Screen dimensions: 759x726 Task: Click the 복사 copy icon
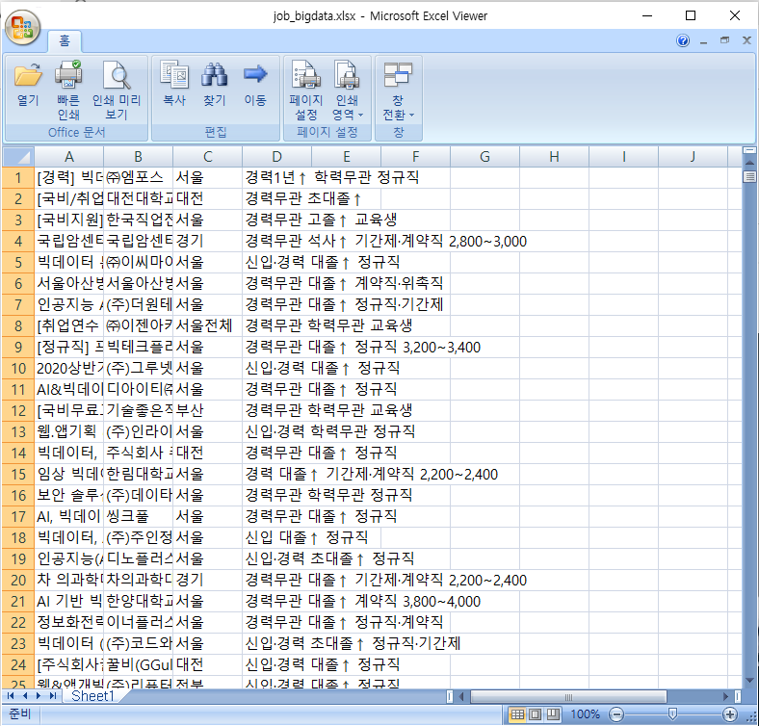(x=174, y=84)
